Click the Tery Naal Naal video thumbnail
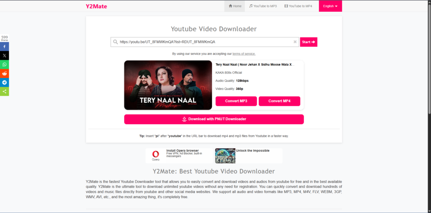This screenshot has width=431, height=213. [x=168, y=85]
